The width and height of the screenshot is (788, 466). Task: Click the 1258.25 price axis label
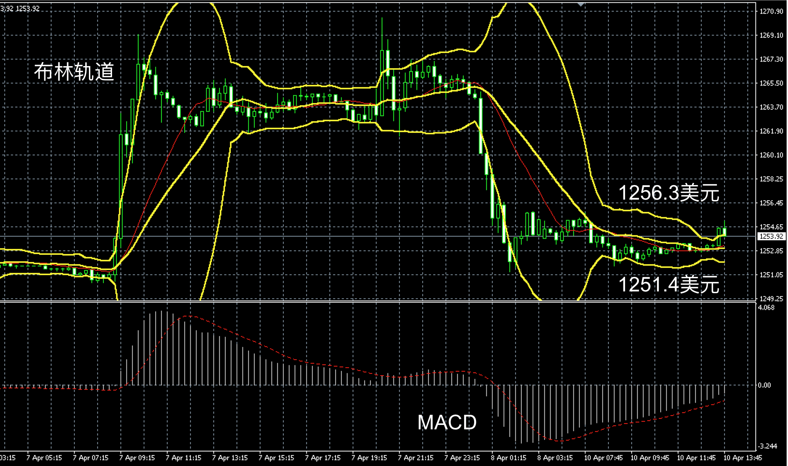(771, 179)
